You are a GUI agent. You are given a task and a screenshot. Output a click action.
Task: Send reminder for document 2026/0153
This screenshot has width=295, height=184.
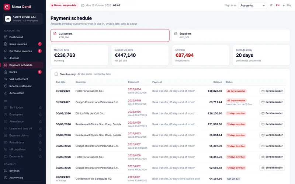point(272,135)
